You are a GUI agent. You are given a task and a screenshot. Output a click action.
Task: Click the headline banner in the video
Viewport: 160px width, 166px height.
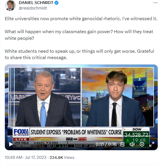point(76,132)
